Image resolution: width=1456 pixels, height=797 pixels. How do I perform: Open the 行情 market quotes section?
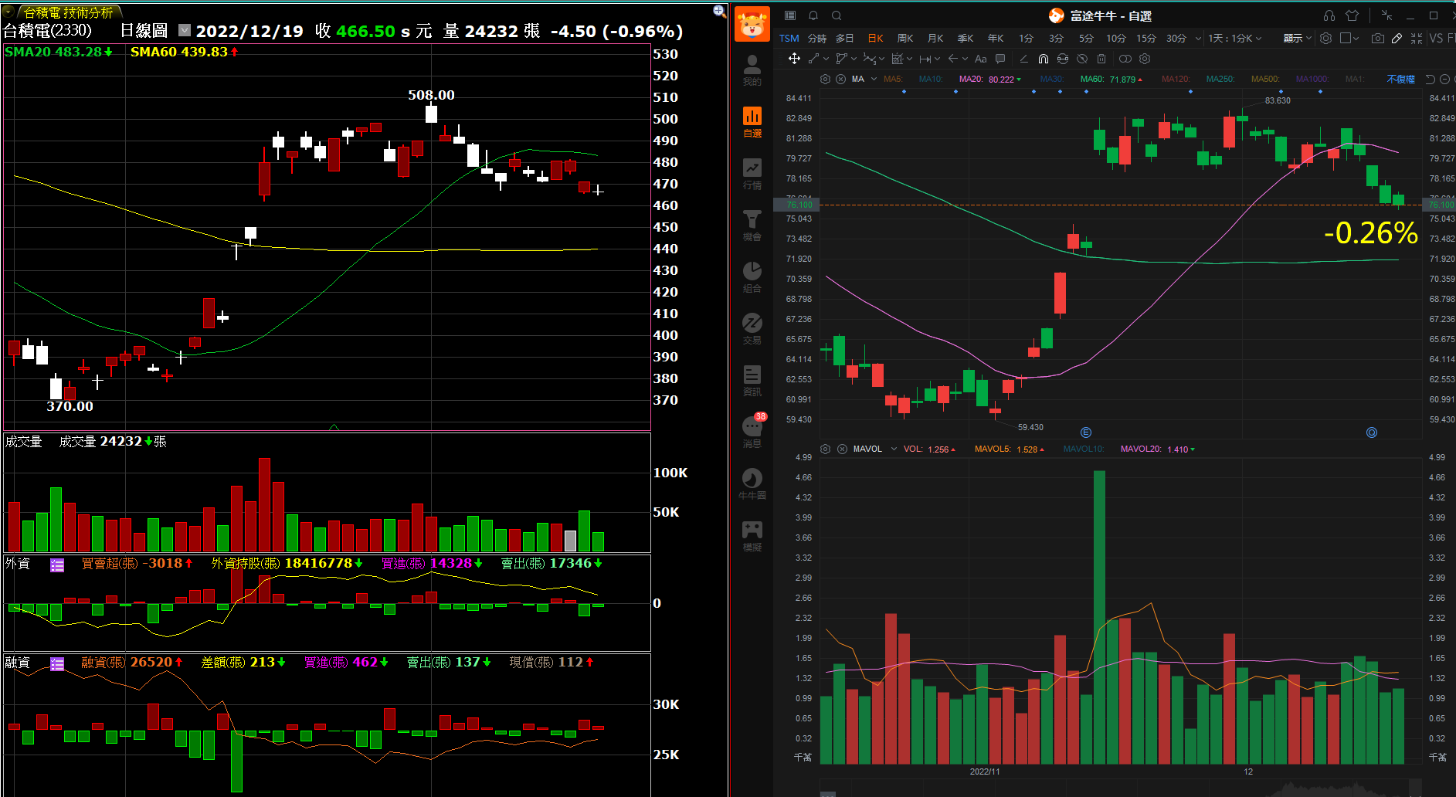[x=752, y=173]
